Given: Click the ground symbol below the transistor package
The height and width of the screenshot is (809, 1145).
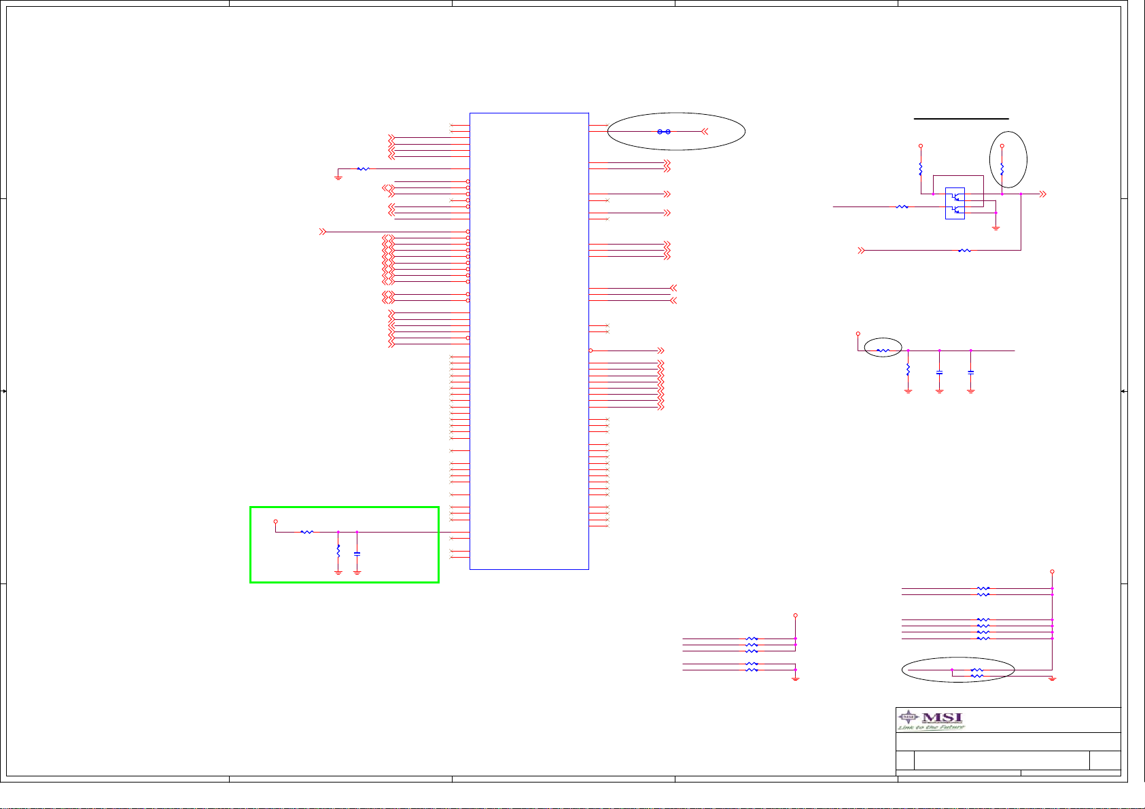Looking at the screenshot, I should point(996,228).
